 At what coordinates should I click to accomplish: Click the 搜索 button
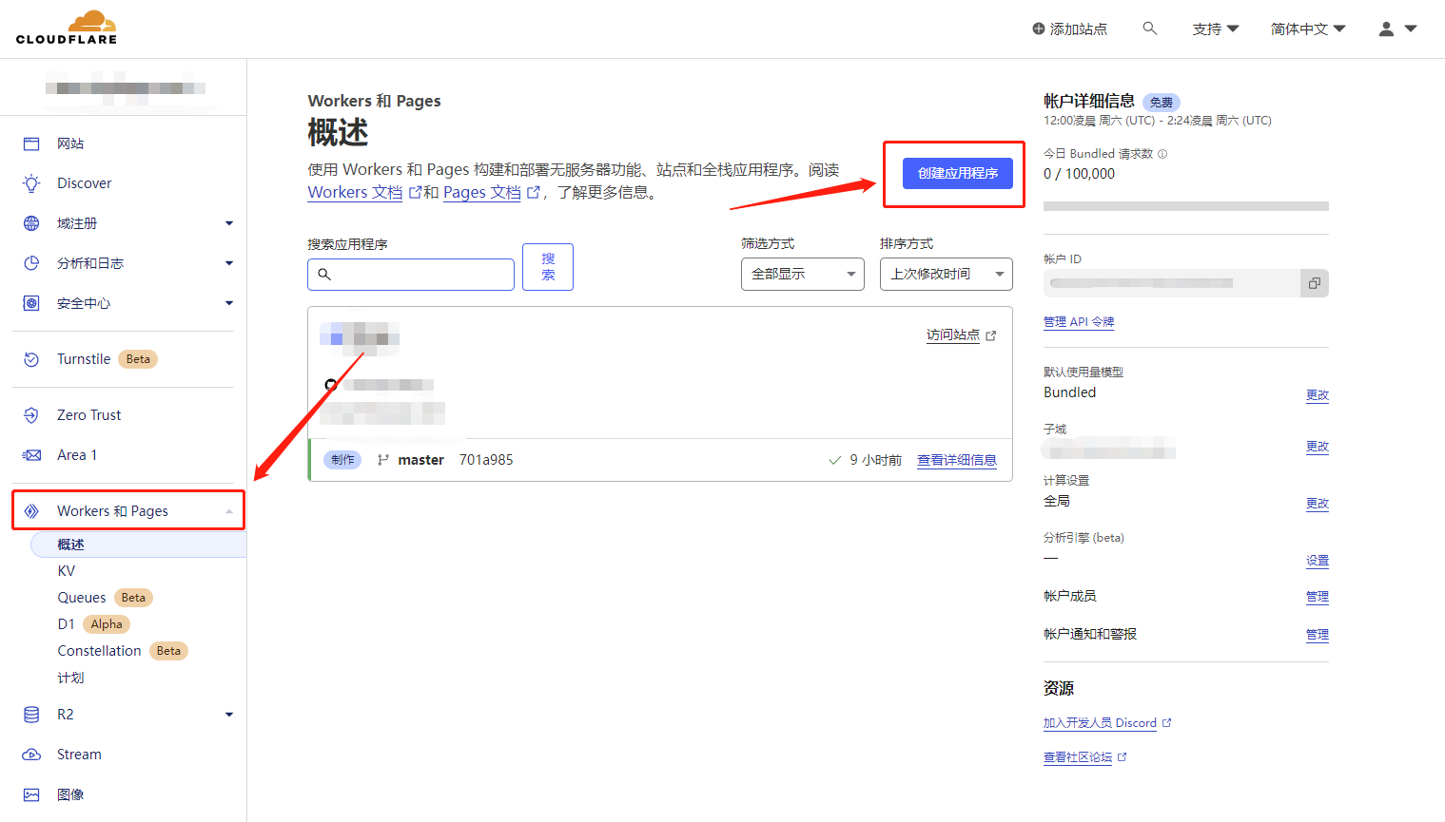click(x=548, y=267)
